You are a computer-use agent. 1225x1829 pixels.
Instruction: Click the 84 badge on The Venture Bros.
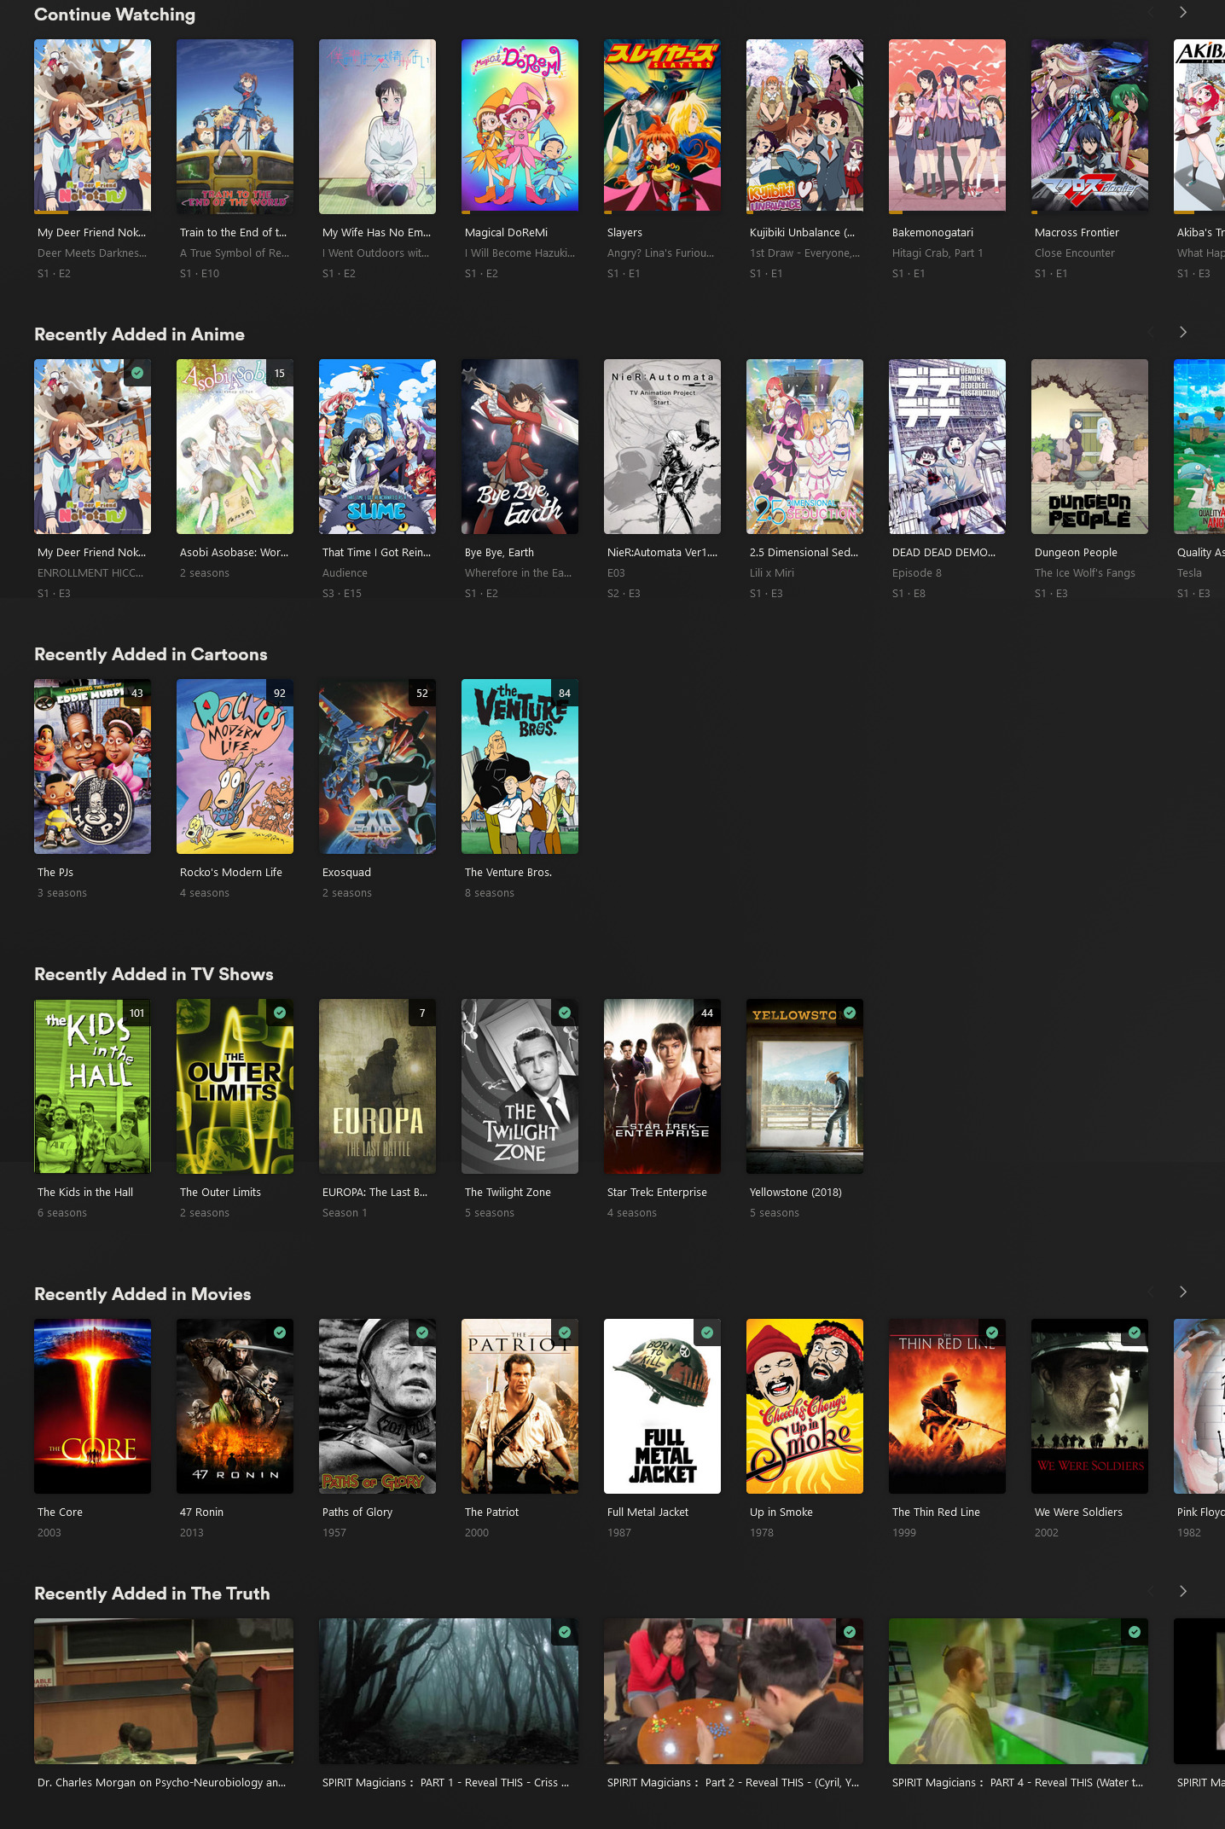click(x=564, y=694)
